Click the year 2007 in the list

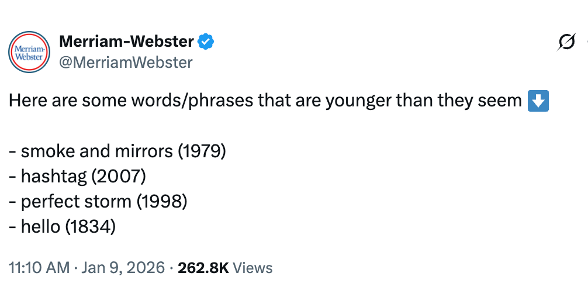coord(121,176)
